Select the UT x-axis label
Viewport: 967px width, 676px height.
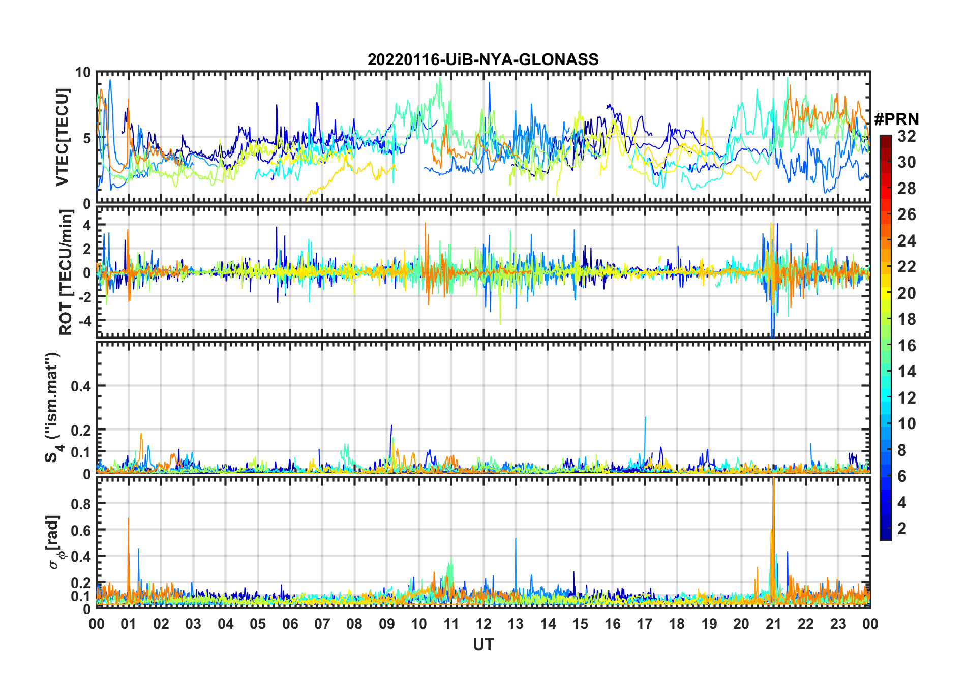pos(483,644)
